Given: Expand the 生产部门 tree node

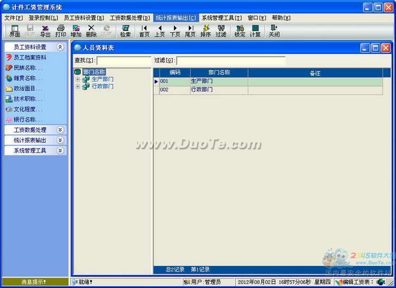Looking at the screenshot, I should (78, 80).
